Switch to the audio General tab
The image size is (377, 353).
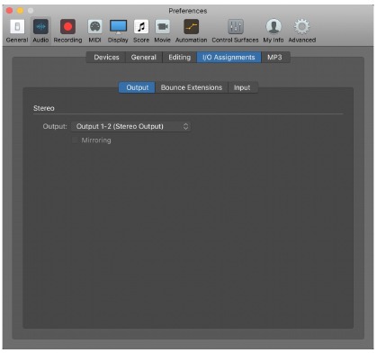[144, 58]
